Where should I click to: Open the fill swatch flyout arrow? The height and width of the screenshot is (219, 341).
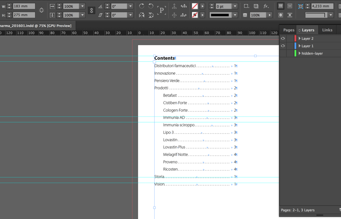[x=202, y=6]
